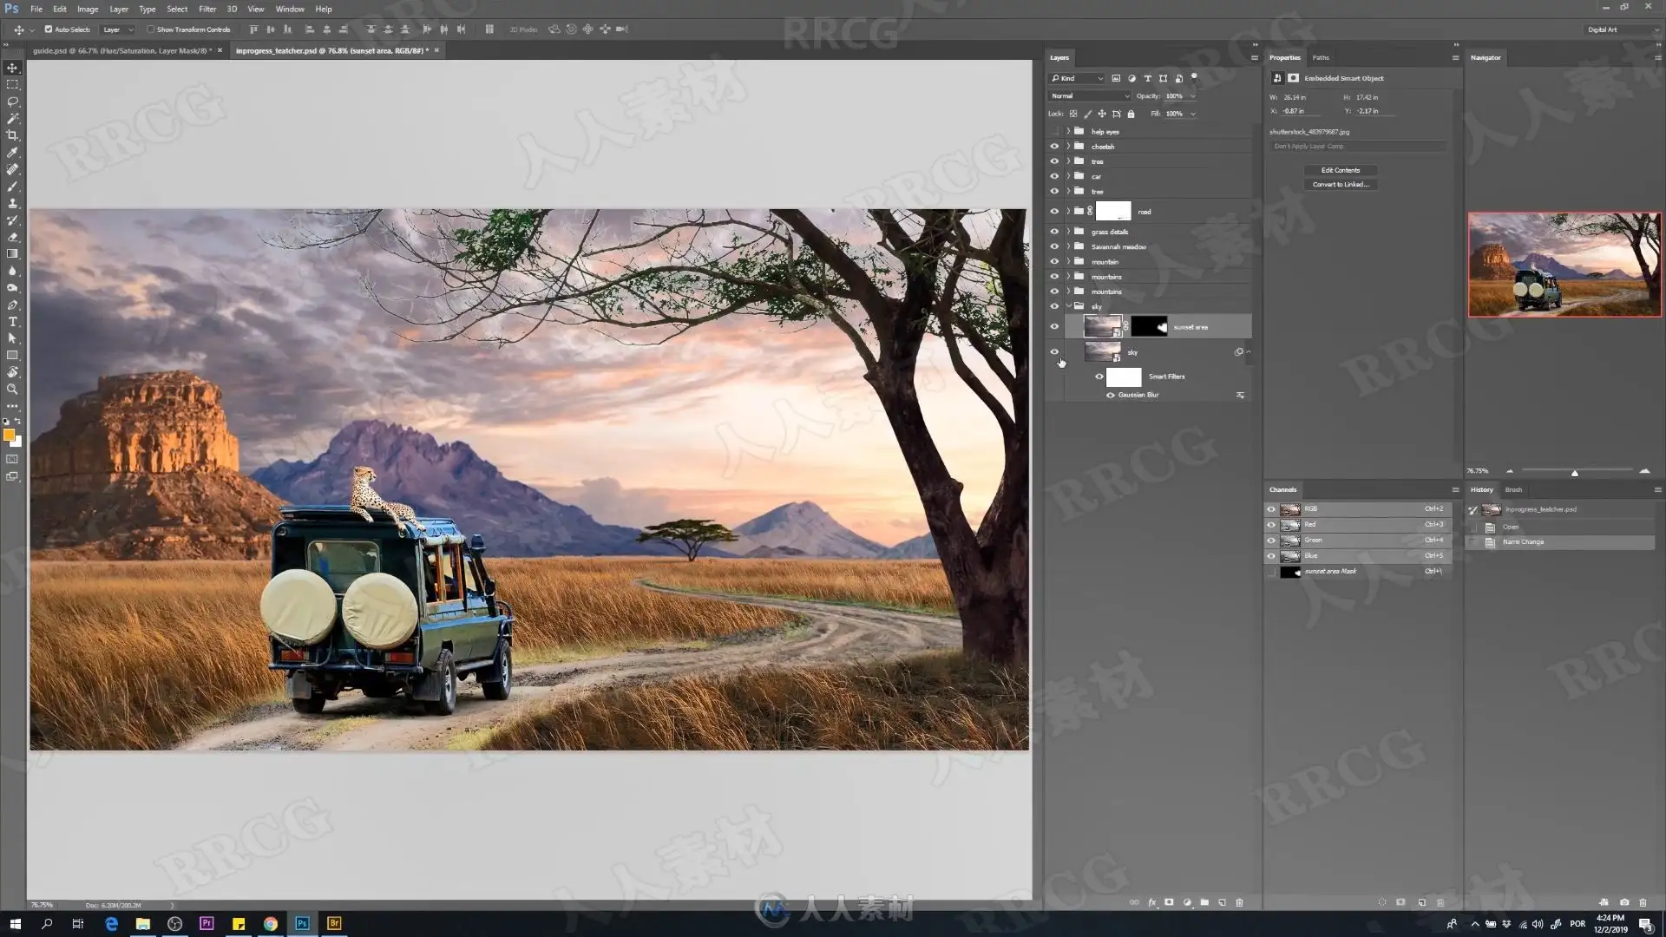1666x937 pixels.
Task: Expand the car layer group
Action: (x=1068, y=176)
